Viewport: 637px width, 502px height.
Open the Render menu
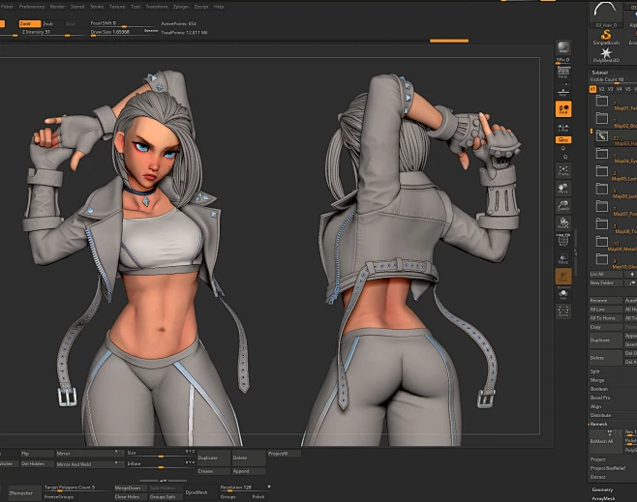tap(57, 7)
